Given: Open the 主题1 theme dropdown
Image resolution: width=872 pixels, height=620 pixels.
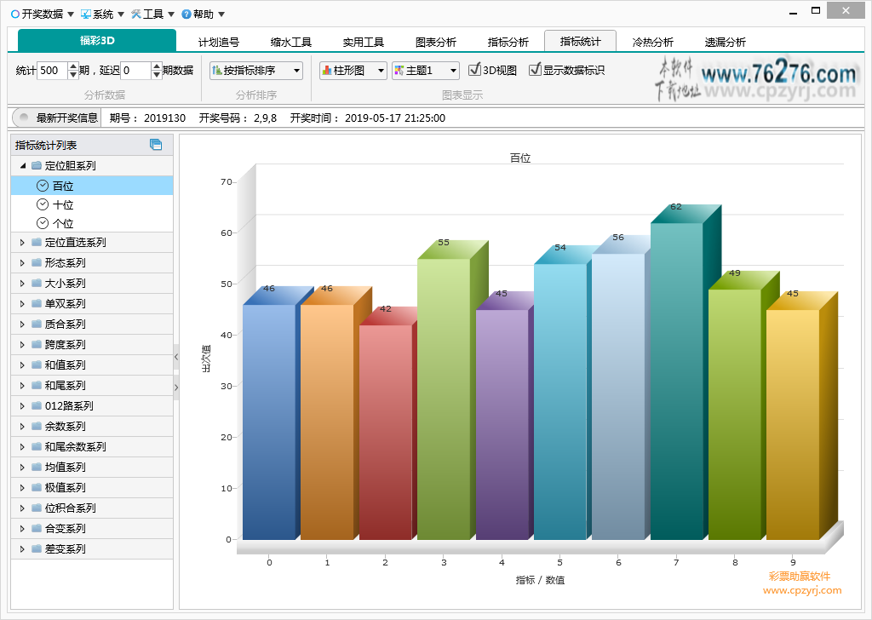Looking at the screenshot, I should point(426,71).
